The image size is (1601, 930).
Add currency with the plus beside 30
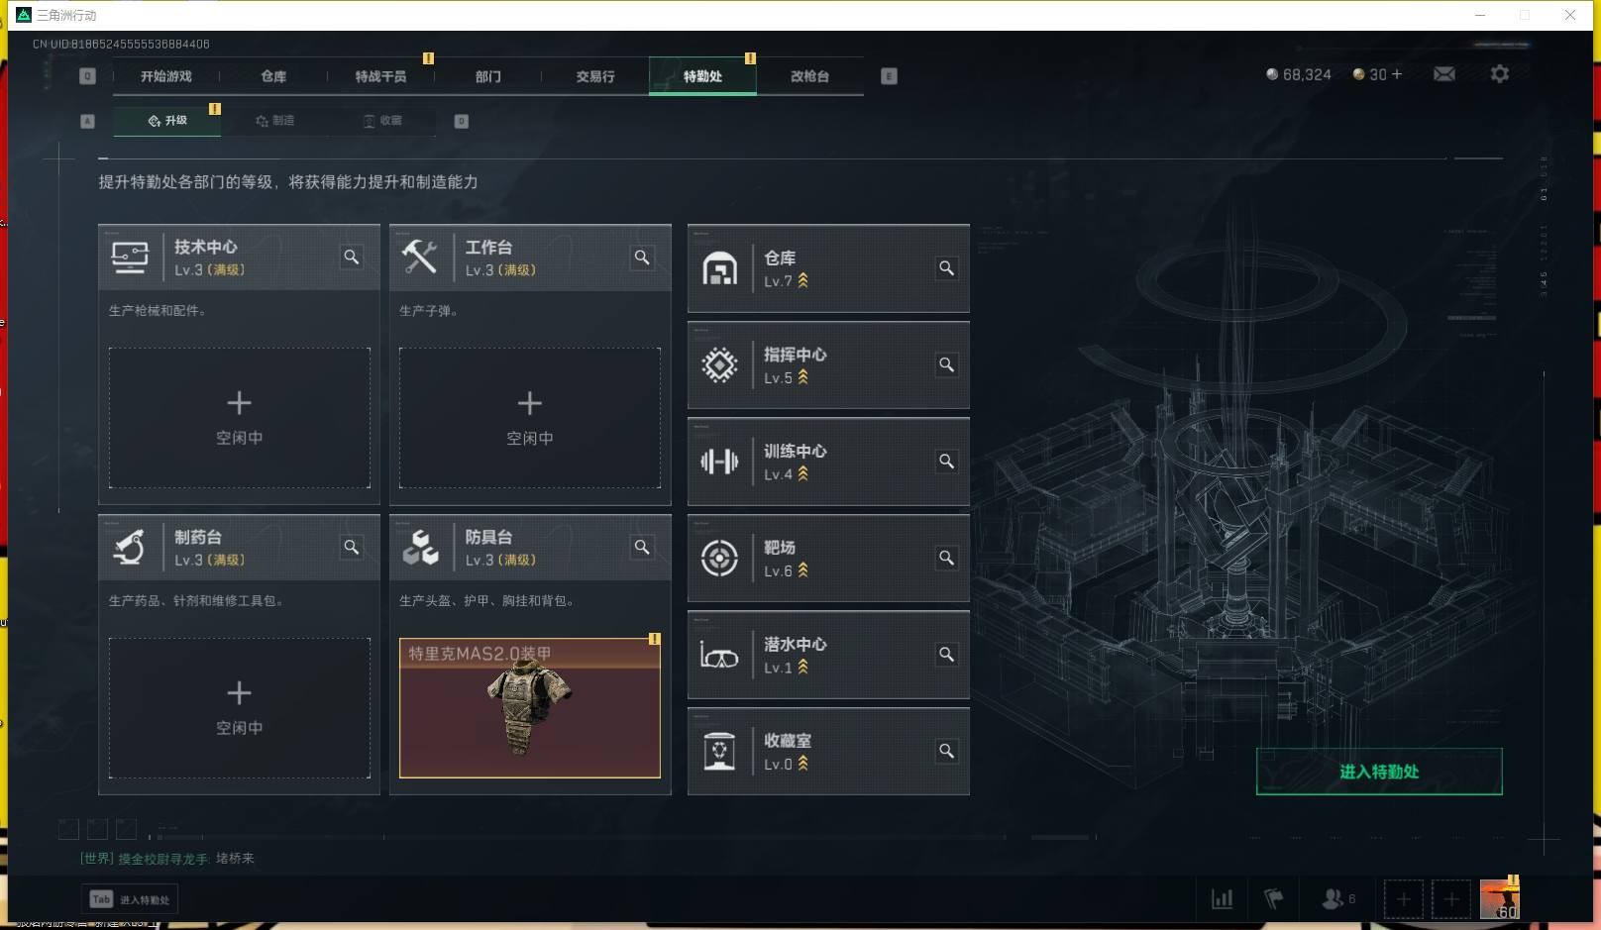1397,74
